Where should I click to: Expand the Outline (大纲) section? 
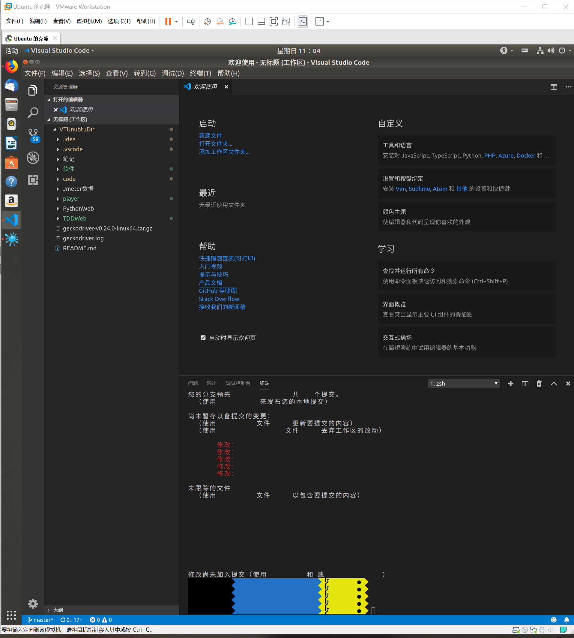point(112,610)
